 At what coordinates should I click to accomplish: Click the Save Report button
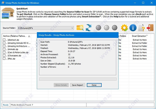pyautogui.click(x=77, y=85)
